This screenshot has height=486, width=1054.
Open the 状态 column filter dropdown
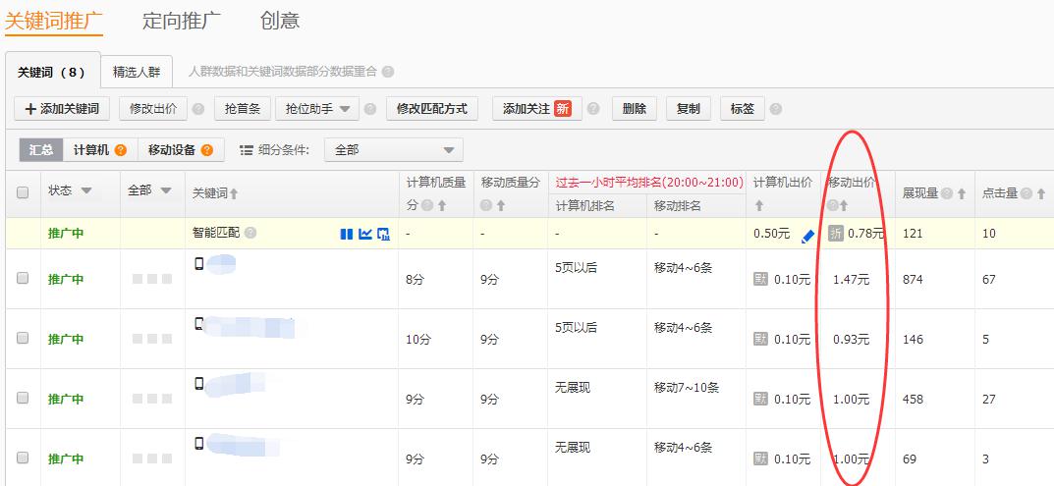click(x=86, y=190)
